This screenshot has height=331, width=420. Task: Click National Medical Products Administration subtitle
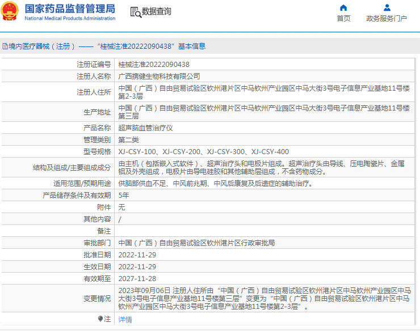[x=70, y=19]
